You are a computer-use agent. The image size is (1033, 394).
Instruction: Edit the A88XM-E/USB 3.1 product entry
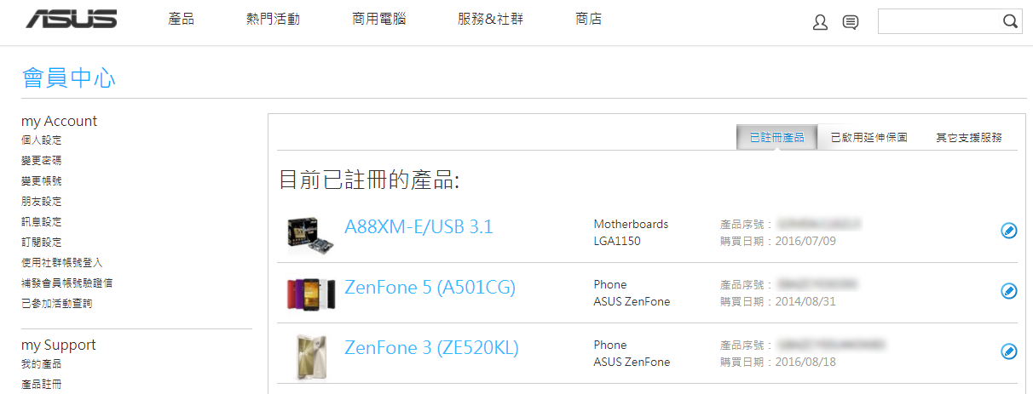(1008, 230)
